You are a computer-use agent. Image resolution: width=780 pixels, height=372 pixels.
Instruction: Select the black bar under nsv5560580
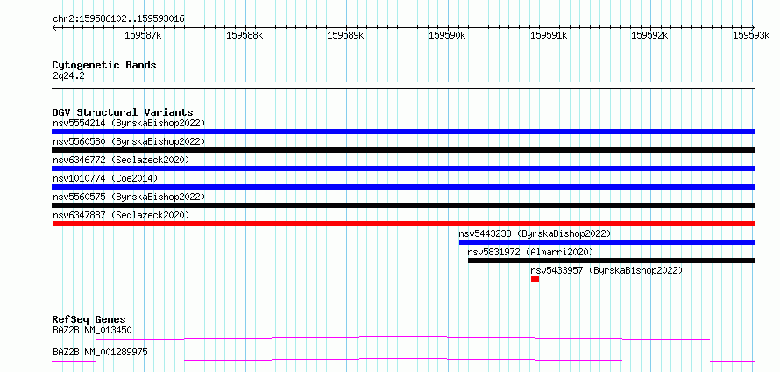point(403,150)
